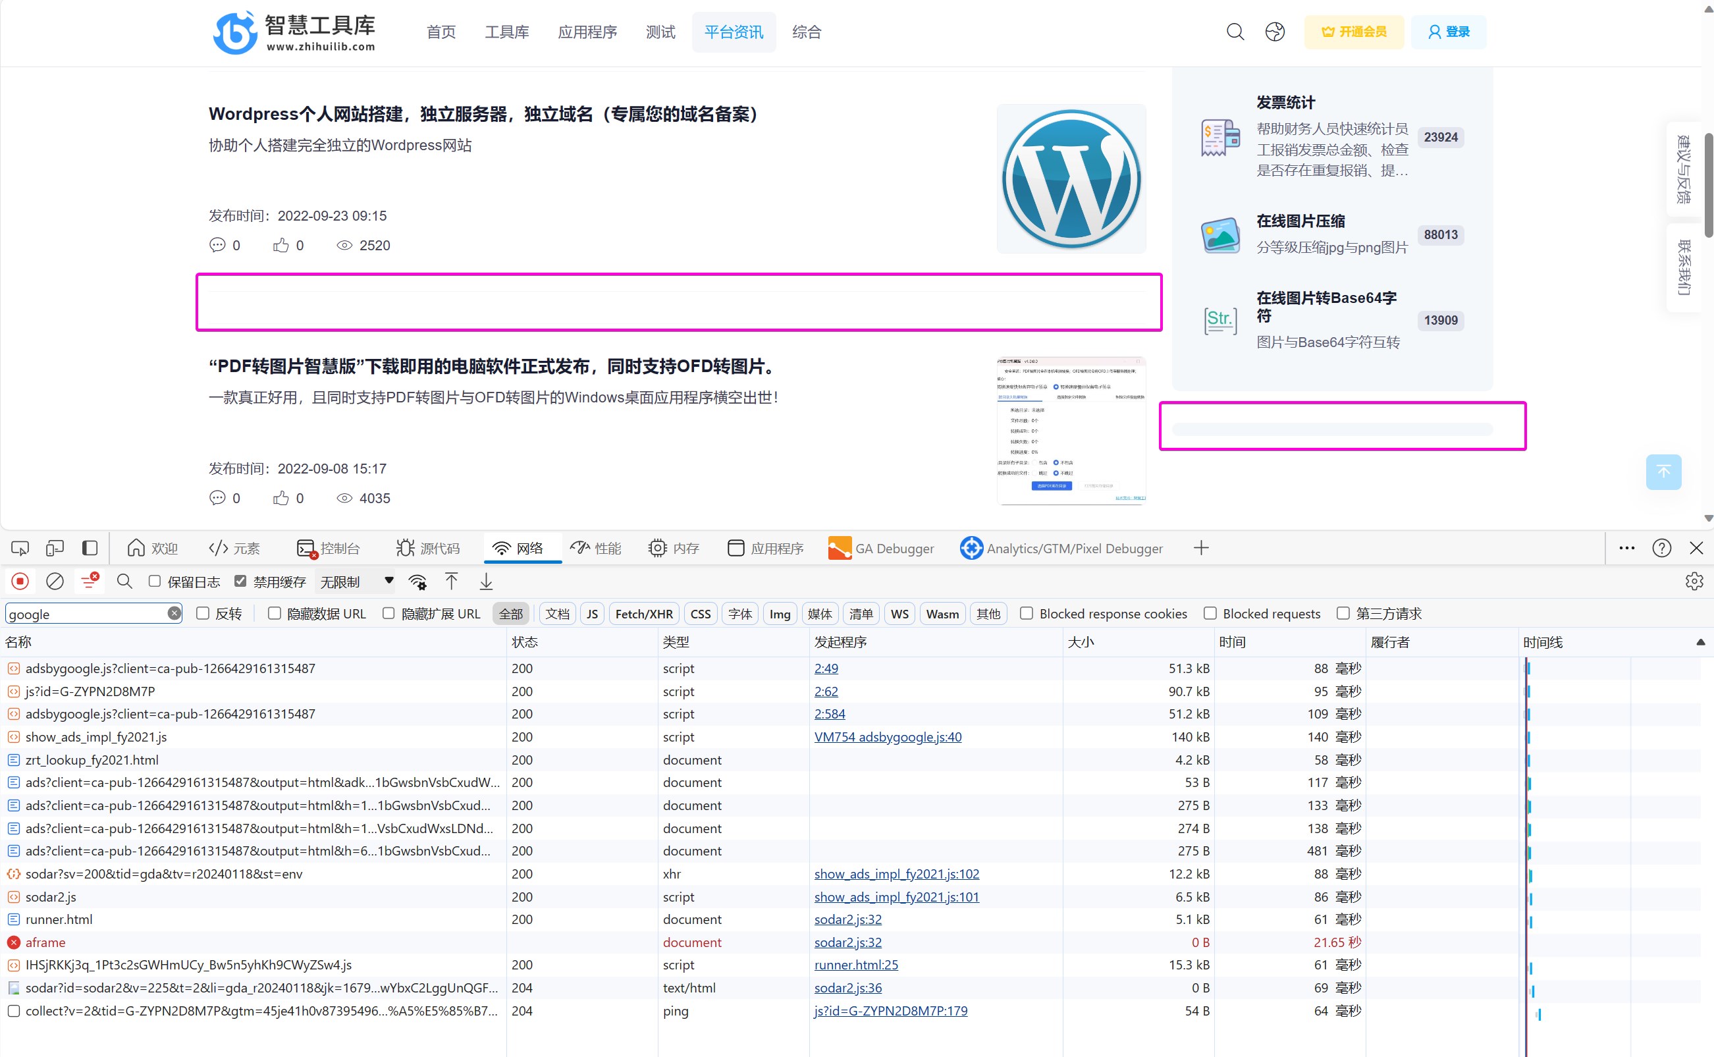
Task: Import HAR file upload arrow
Action: [x=452, y=582]
